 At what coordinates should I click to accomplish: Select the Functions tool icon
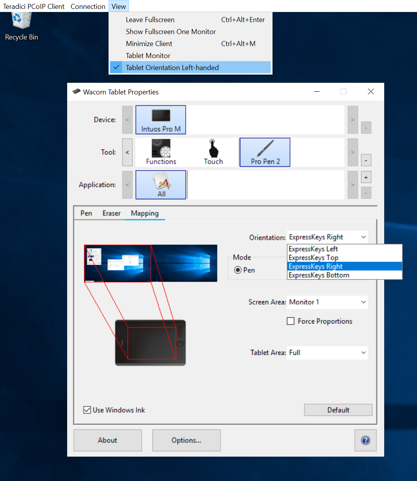(x=161, y=152)
